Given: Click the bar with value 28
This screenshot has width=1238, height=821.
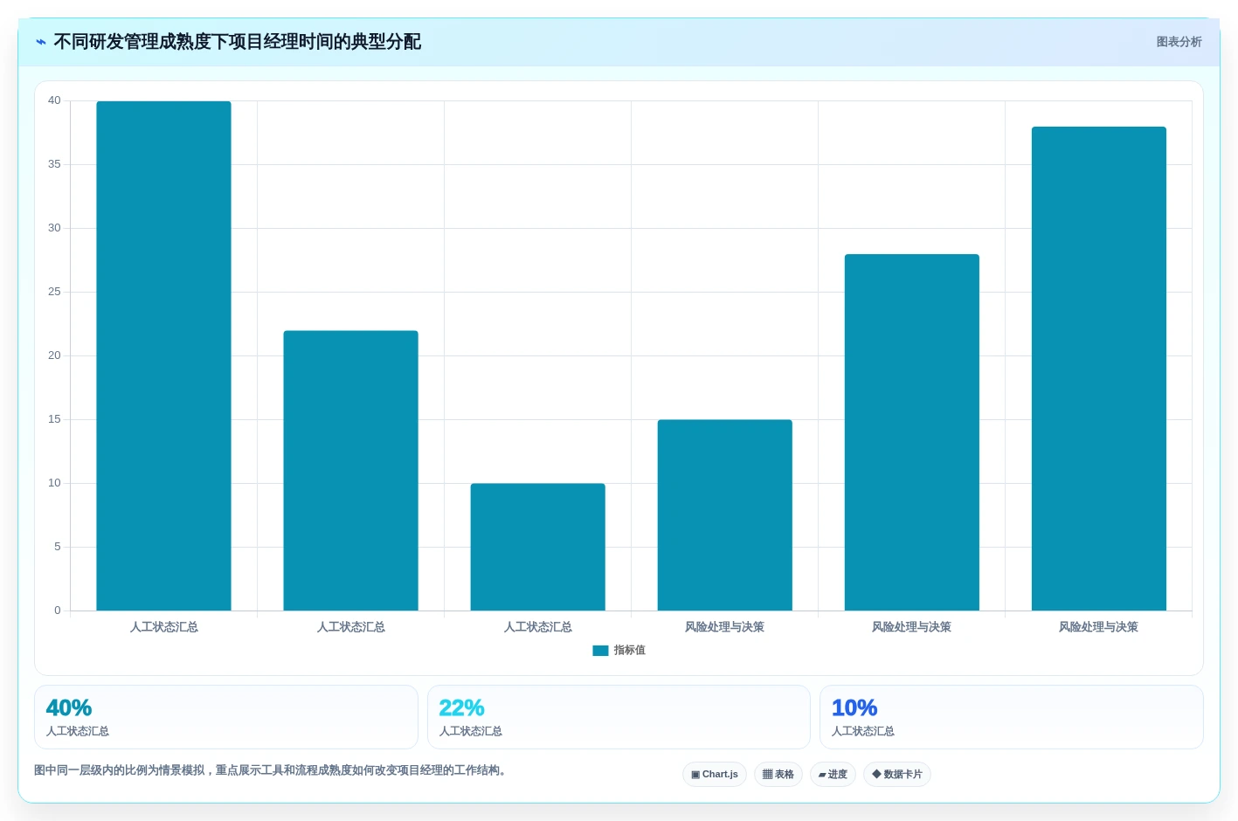Looking at the screenshot, I should [911, 432].
